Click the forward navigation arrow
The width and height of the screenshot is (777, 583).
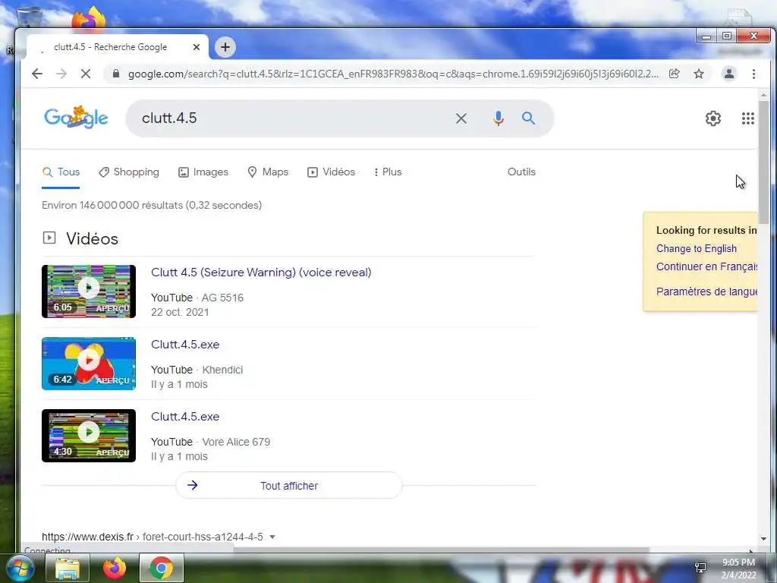click(x=61, y=74)
